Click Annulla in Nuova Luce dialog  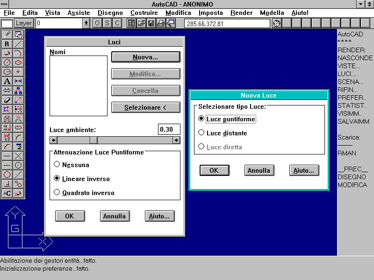pyautogui.click(x=259, y=170)
